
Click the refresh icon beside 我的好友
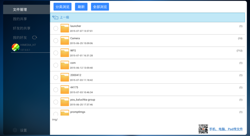[35, 38]
